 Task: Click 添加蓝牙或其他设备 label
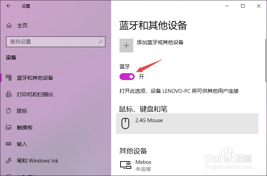pyautogui.click(x=160, y=42)
